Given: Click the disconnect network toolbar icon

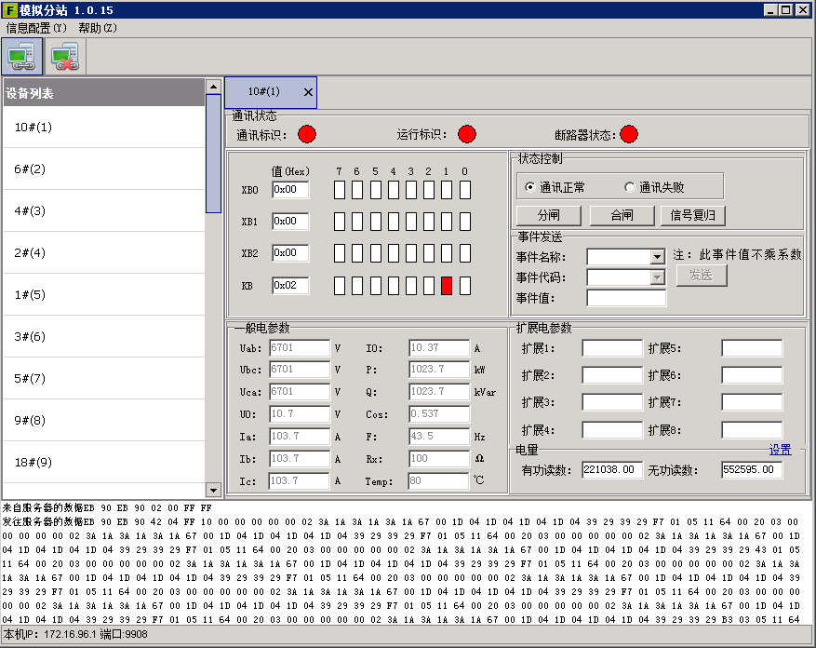Looking at the screenshot, I should pos(64,56).
